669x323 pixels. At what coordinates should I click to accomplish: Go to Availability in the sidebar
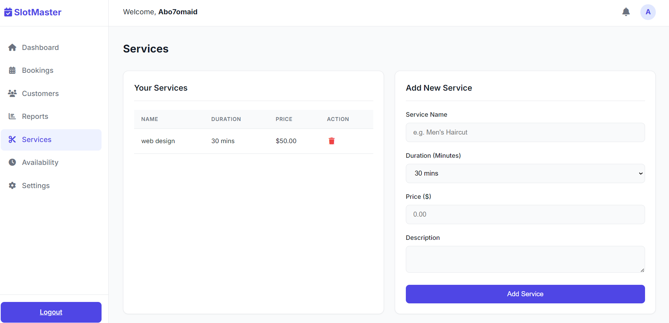(x=40, y=162)
